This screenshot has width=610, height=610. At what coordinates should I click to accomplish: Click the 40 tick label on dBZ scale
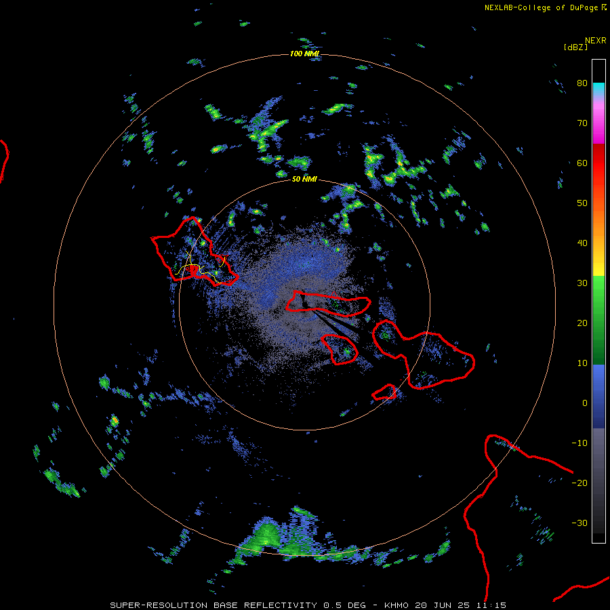click(582, 243)
